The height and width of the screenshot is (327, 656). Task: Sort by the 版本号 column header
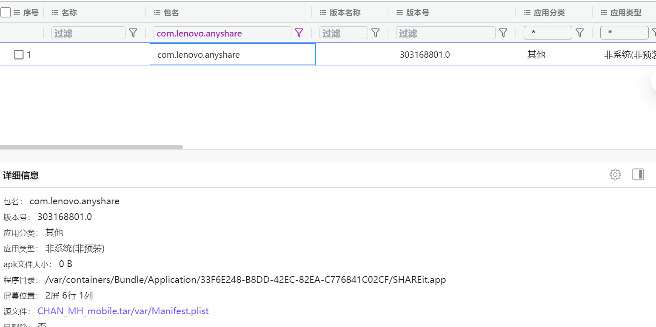tap(418, 13)
